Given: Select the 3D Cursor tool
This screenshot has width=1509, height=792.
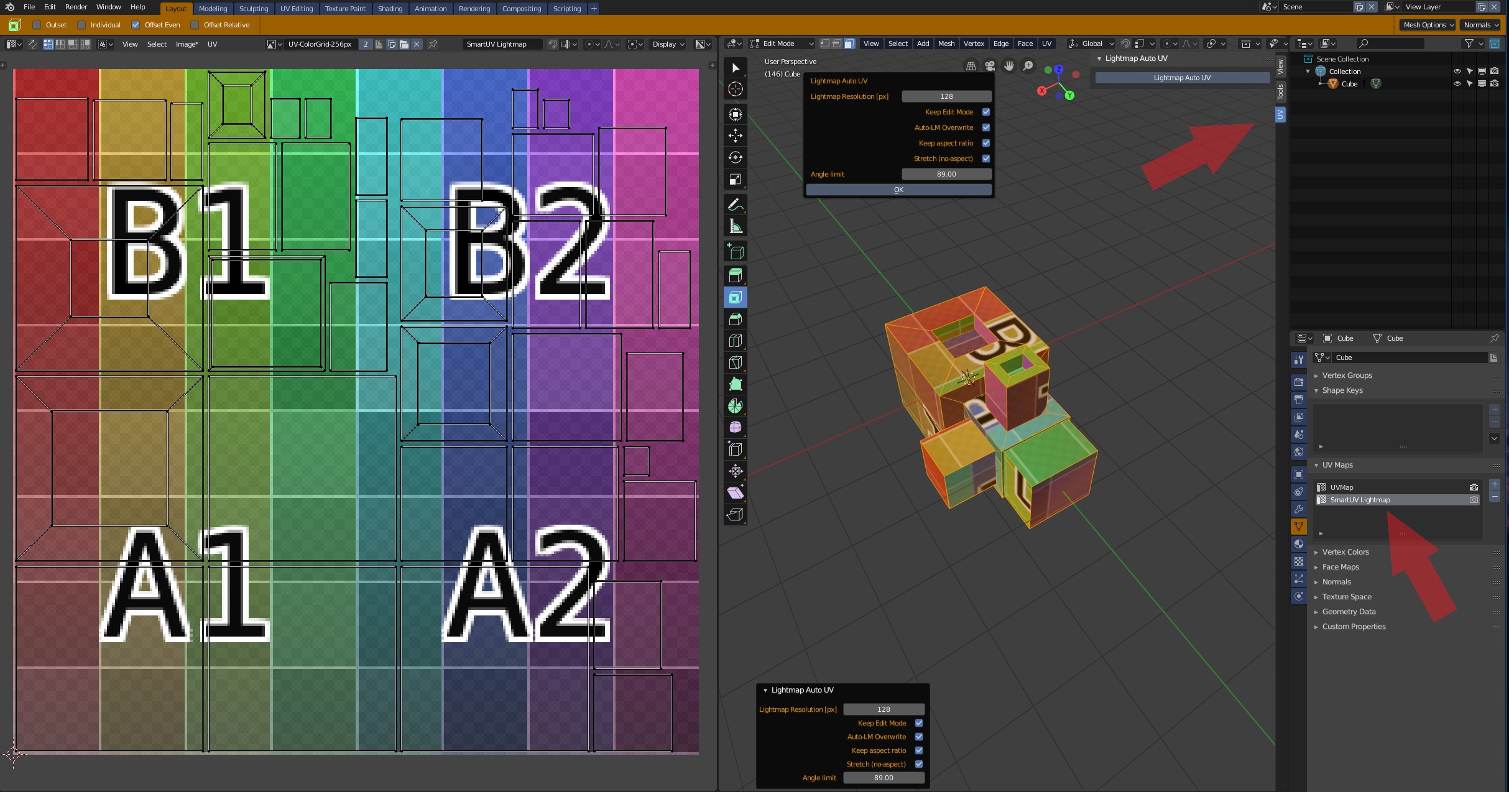Looking at the screenshot, I should click(736, 89).
